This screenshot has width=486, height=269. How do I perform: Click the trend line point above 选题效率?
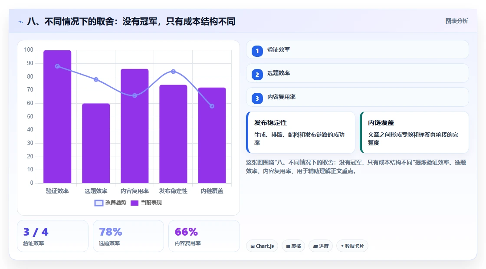click(96, 80)
